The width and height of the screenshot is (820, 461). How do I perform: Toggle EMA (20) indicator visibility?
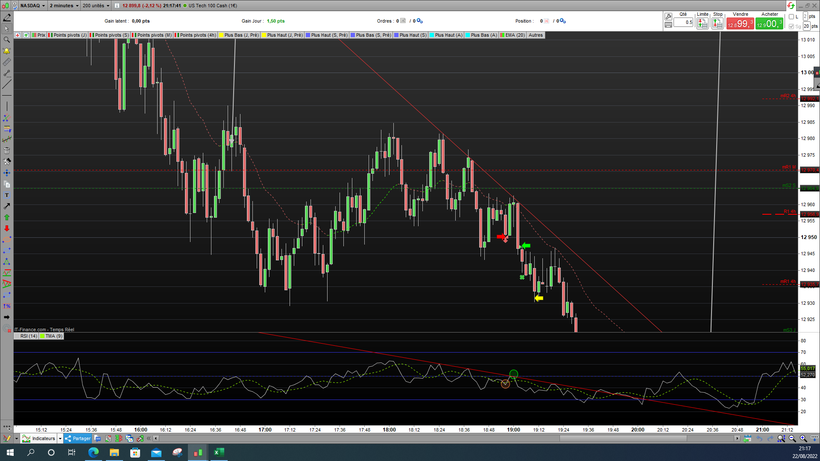point(512,35)
